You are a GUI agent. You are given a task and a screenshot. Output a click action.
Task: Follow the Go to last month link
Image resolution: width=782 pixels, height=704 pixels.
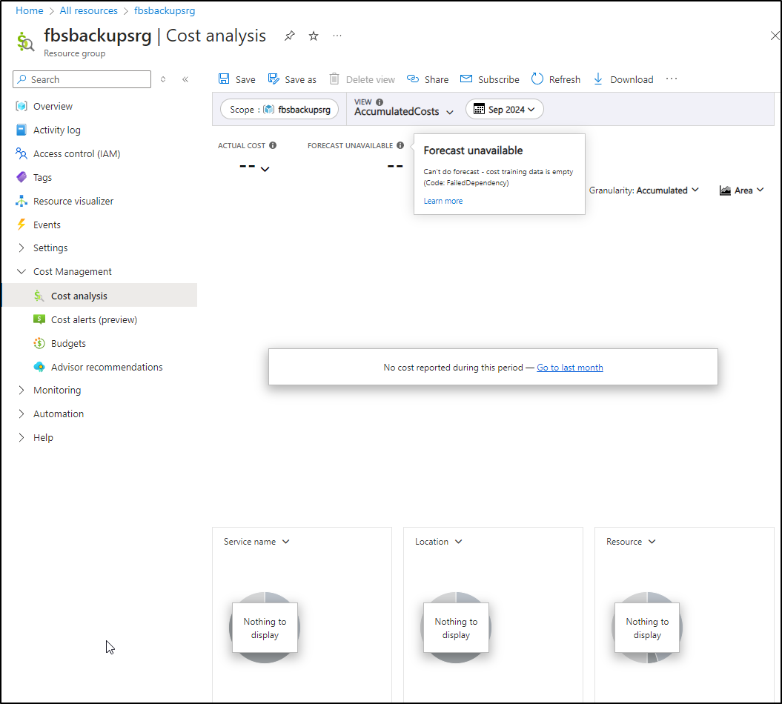[x=569, y=368]
